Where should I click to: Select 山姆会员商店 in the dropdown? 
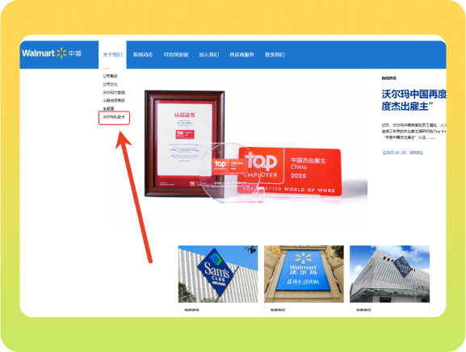point(114,100)
